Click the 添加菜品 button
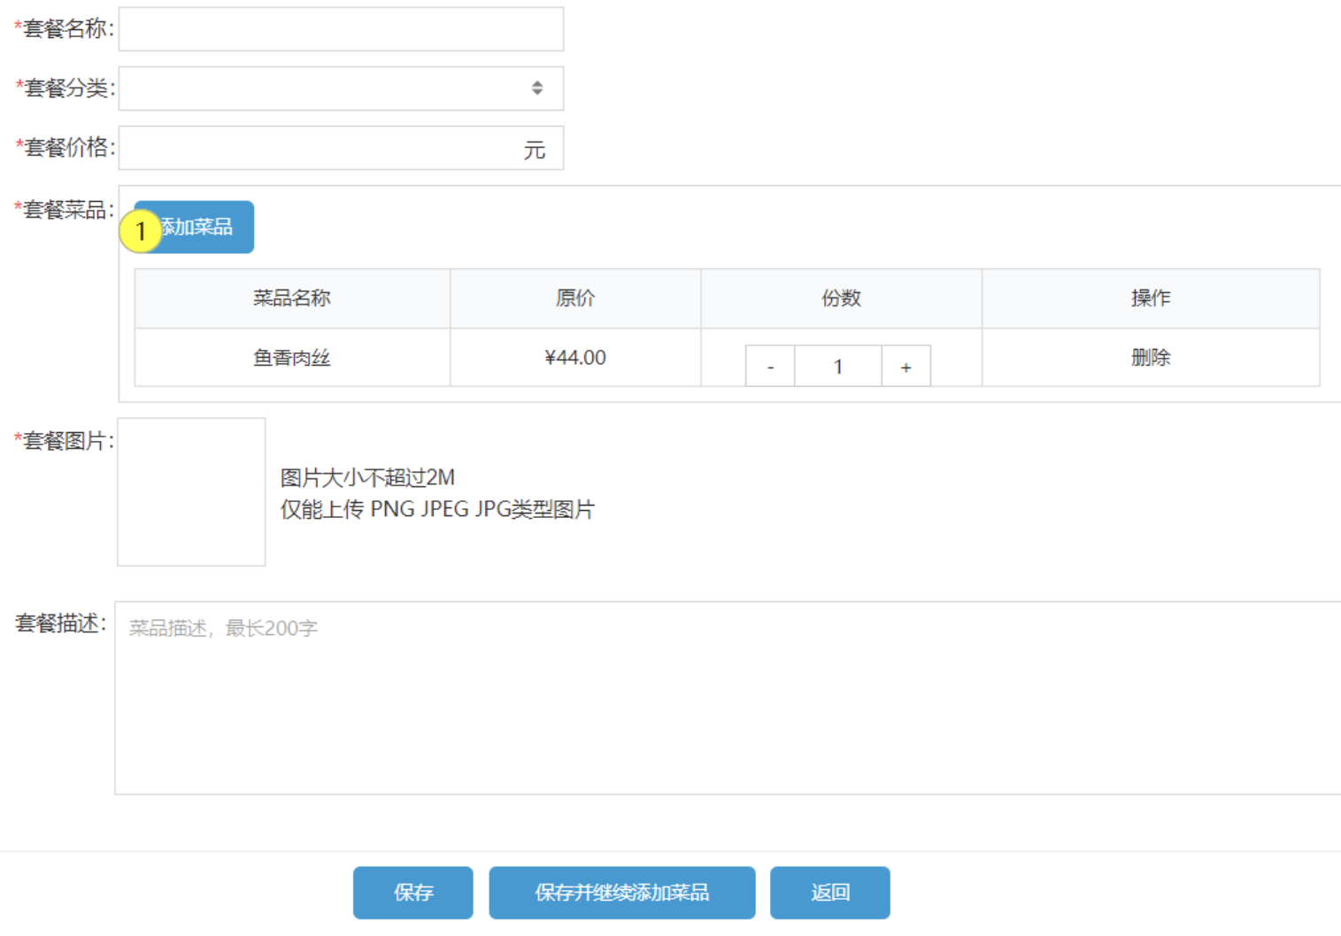 pos(194,228)
